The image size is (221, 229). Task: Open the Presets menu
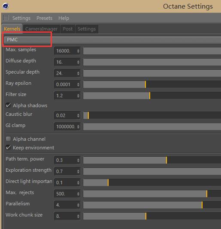tap(44, 18)
